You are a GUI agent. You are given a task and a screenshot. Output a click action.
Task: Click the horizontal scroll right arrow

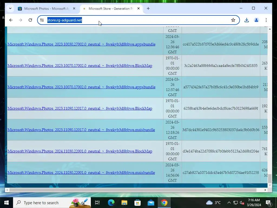click(x=265, y=190)
